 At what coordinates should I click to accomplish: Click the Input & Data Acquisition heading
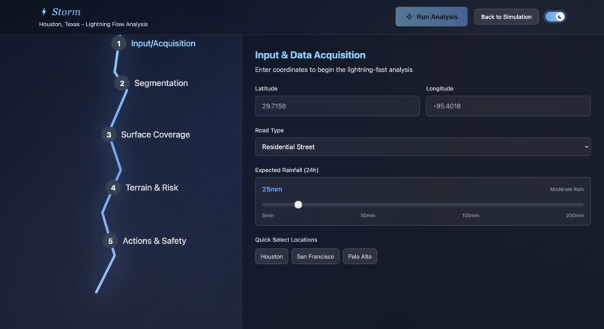pos(310,55)
